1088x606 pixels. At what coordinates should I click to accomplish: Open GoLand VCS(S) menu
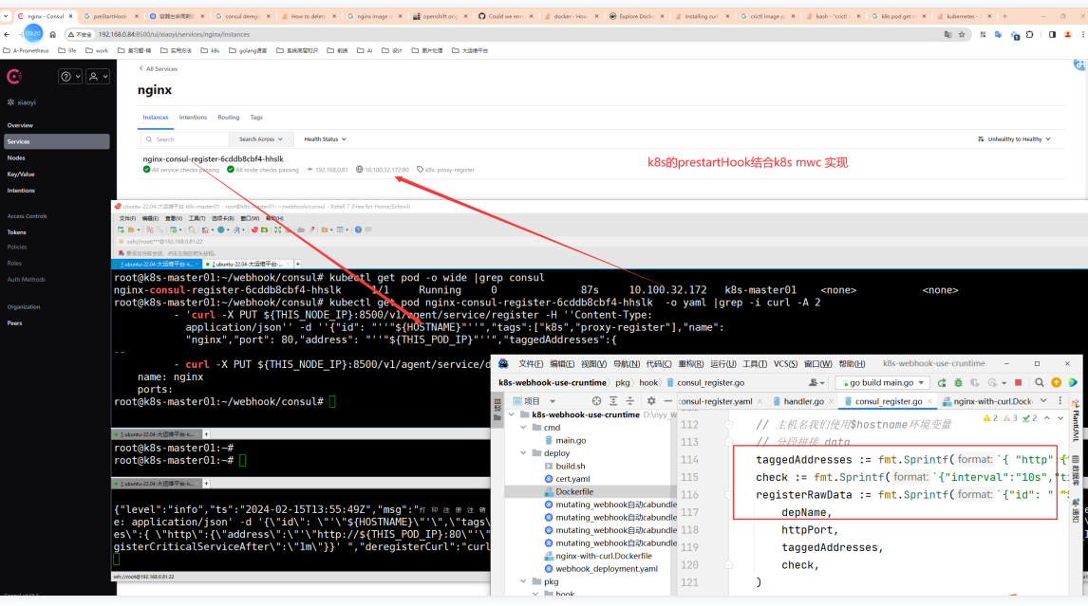tap(785, 364)
